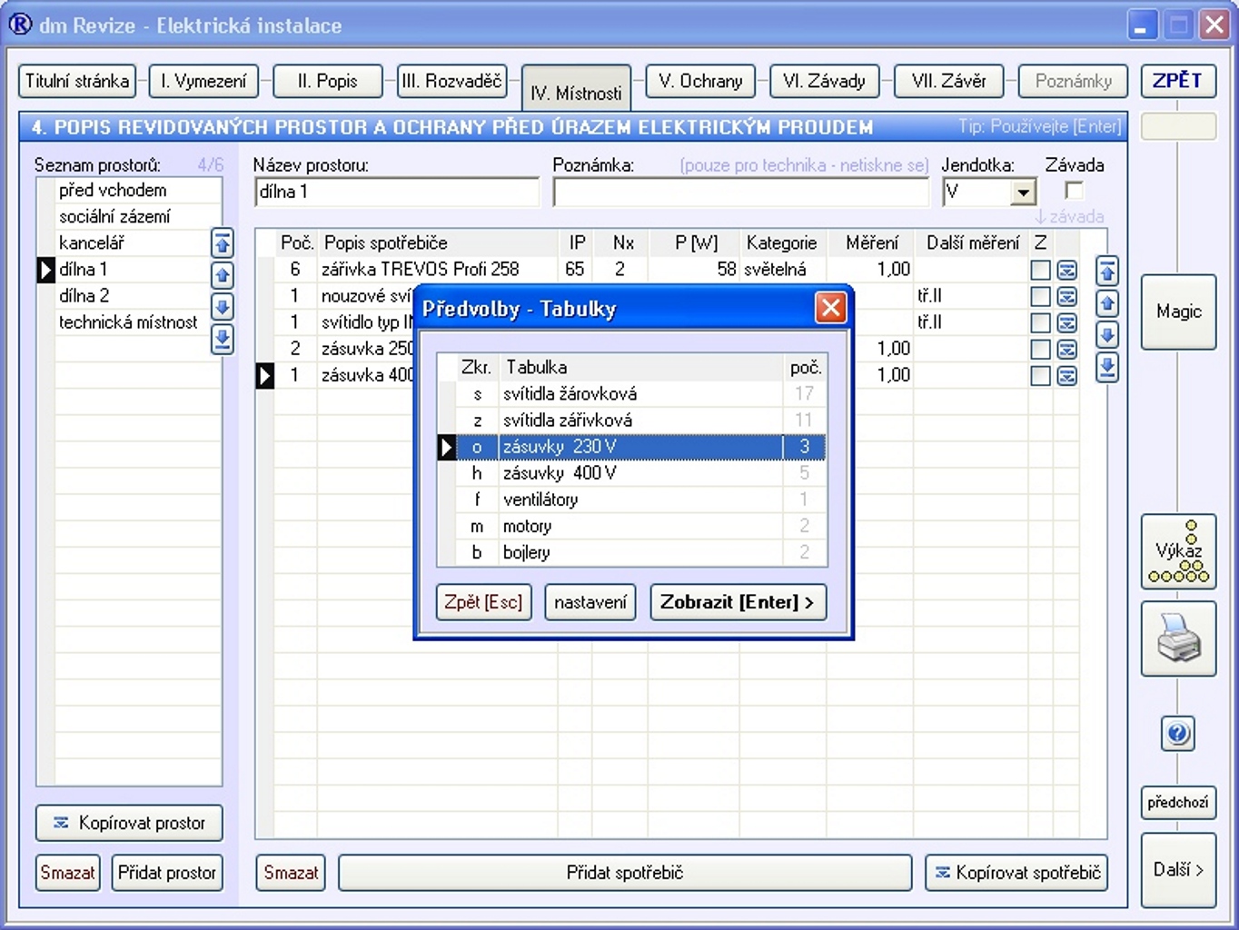Screen dimensions: 1239x930
Task: Click into the Poznámka text field
Action: [x=740, y=193]
